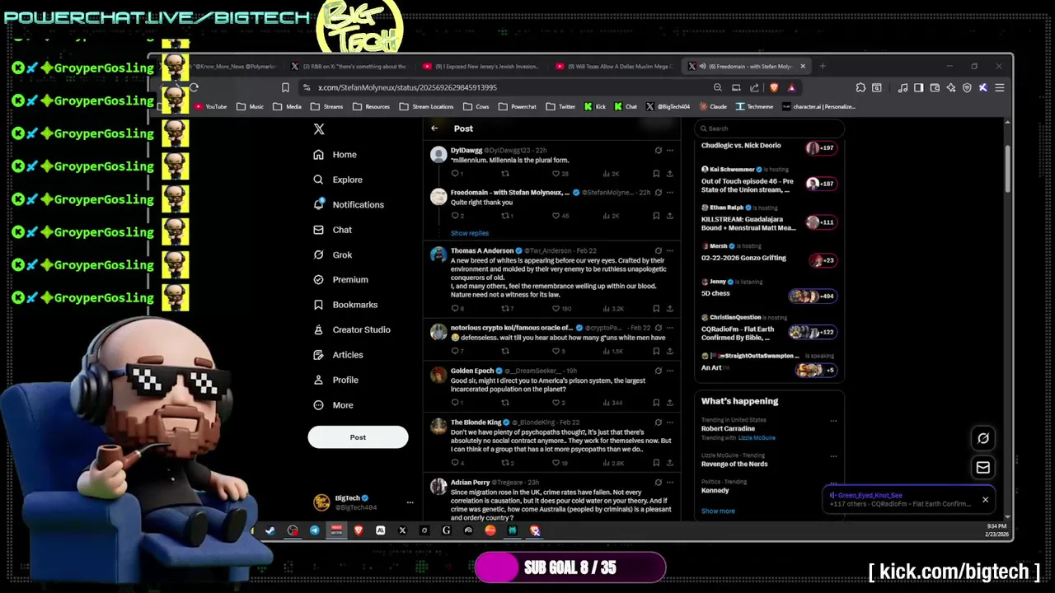This screenshot has width=1055, height=593.
Task: Like DylDawgg's millennium post
Action: tap(556, 174)
